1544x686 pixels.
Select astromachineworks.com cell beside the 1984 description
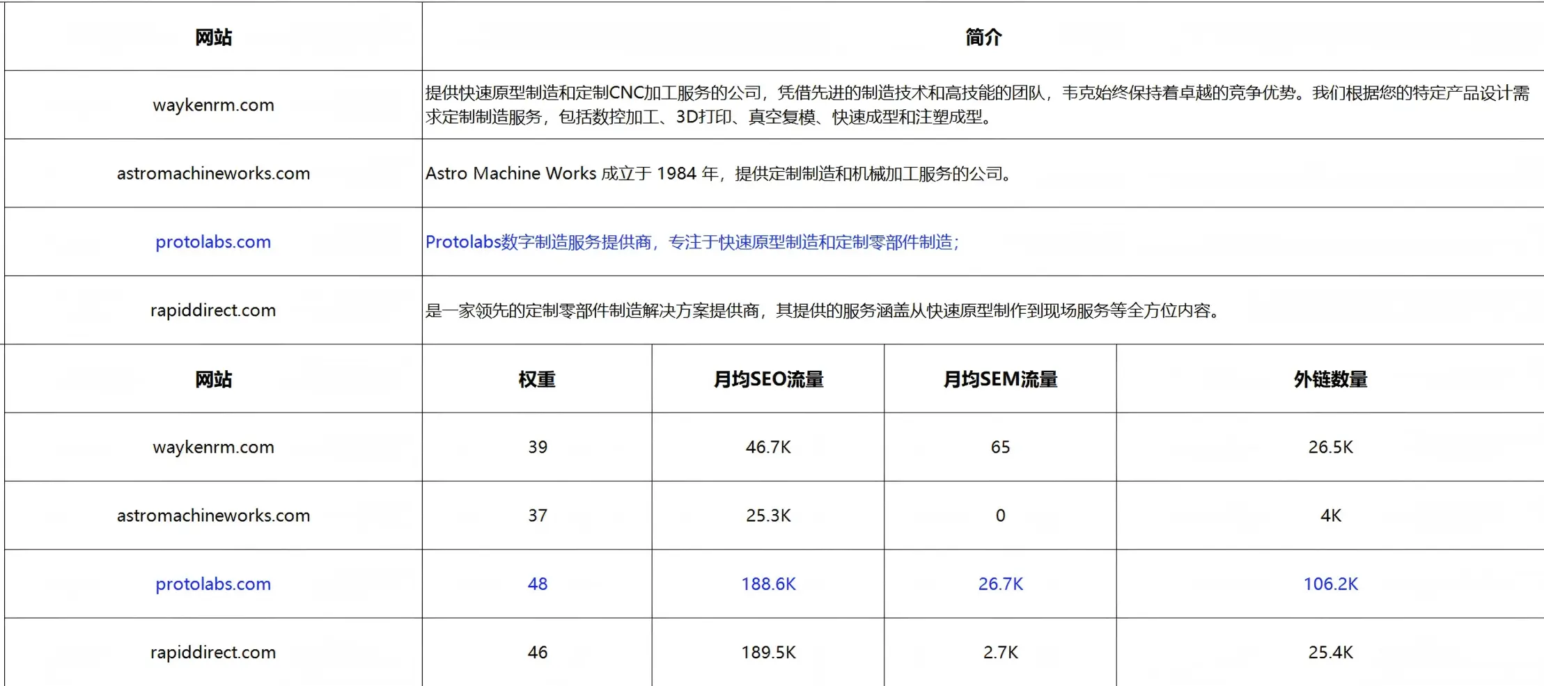pos(213,173)
